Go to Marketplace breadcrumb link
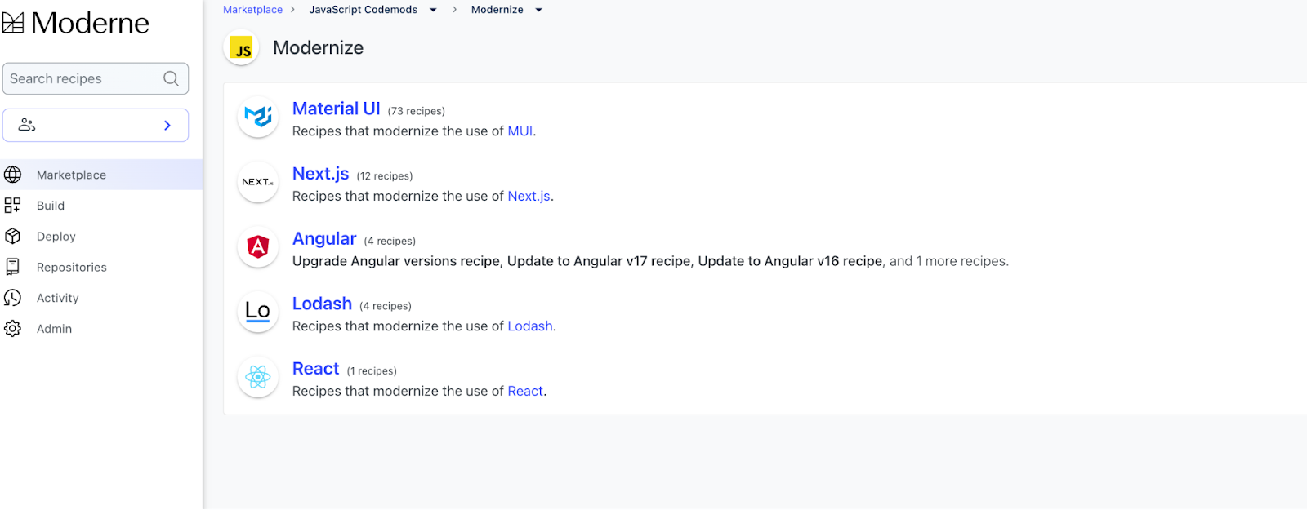Screen dimensions: 1307x510 (252, 10)
